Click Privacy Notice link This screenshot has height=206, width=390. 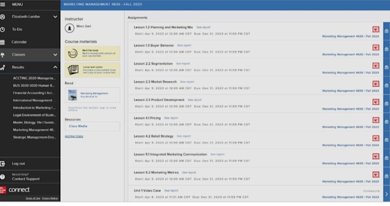[50, 199]
